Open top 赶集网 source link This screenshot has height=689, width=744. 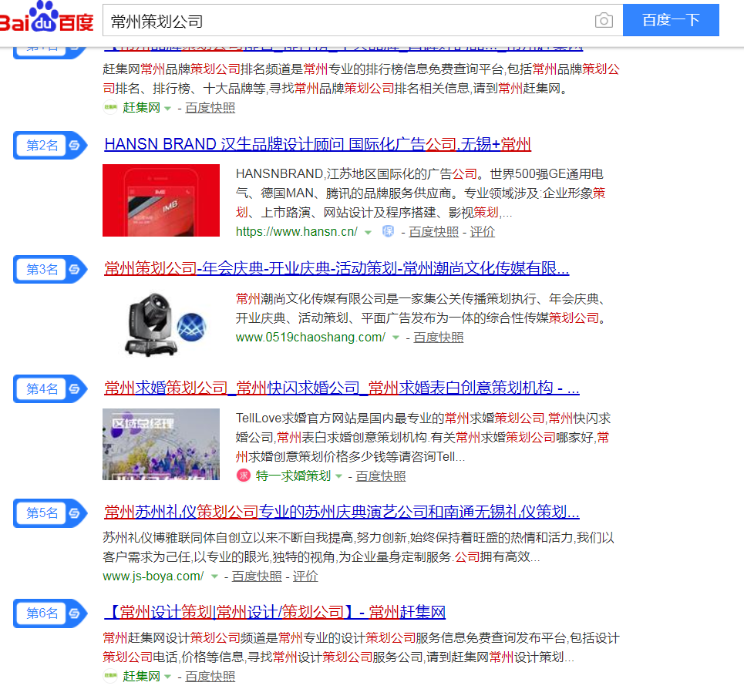pyautogui.click(x=141, y=108)
